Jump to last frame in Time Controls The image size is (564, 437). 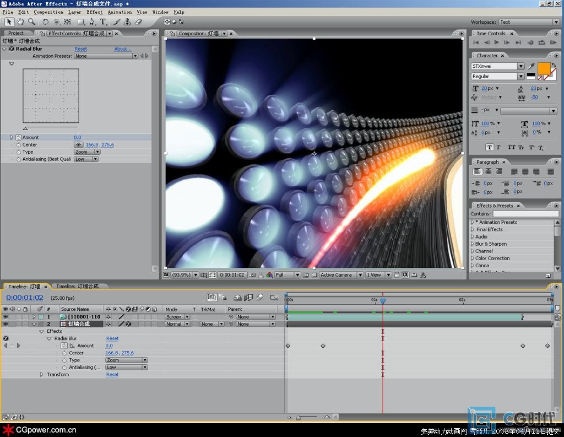click(518, 42)
